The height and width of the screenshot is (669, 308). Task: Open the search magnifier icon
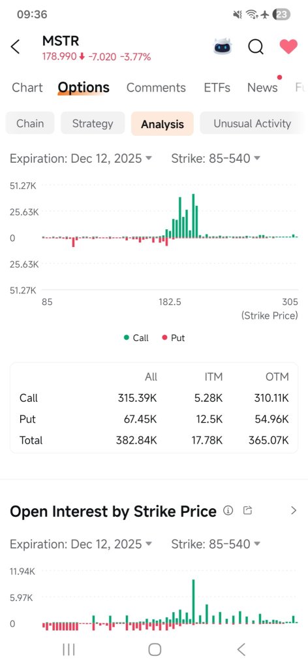click(x=256, y=46)
